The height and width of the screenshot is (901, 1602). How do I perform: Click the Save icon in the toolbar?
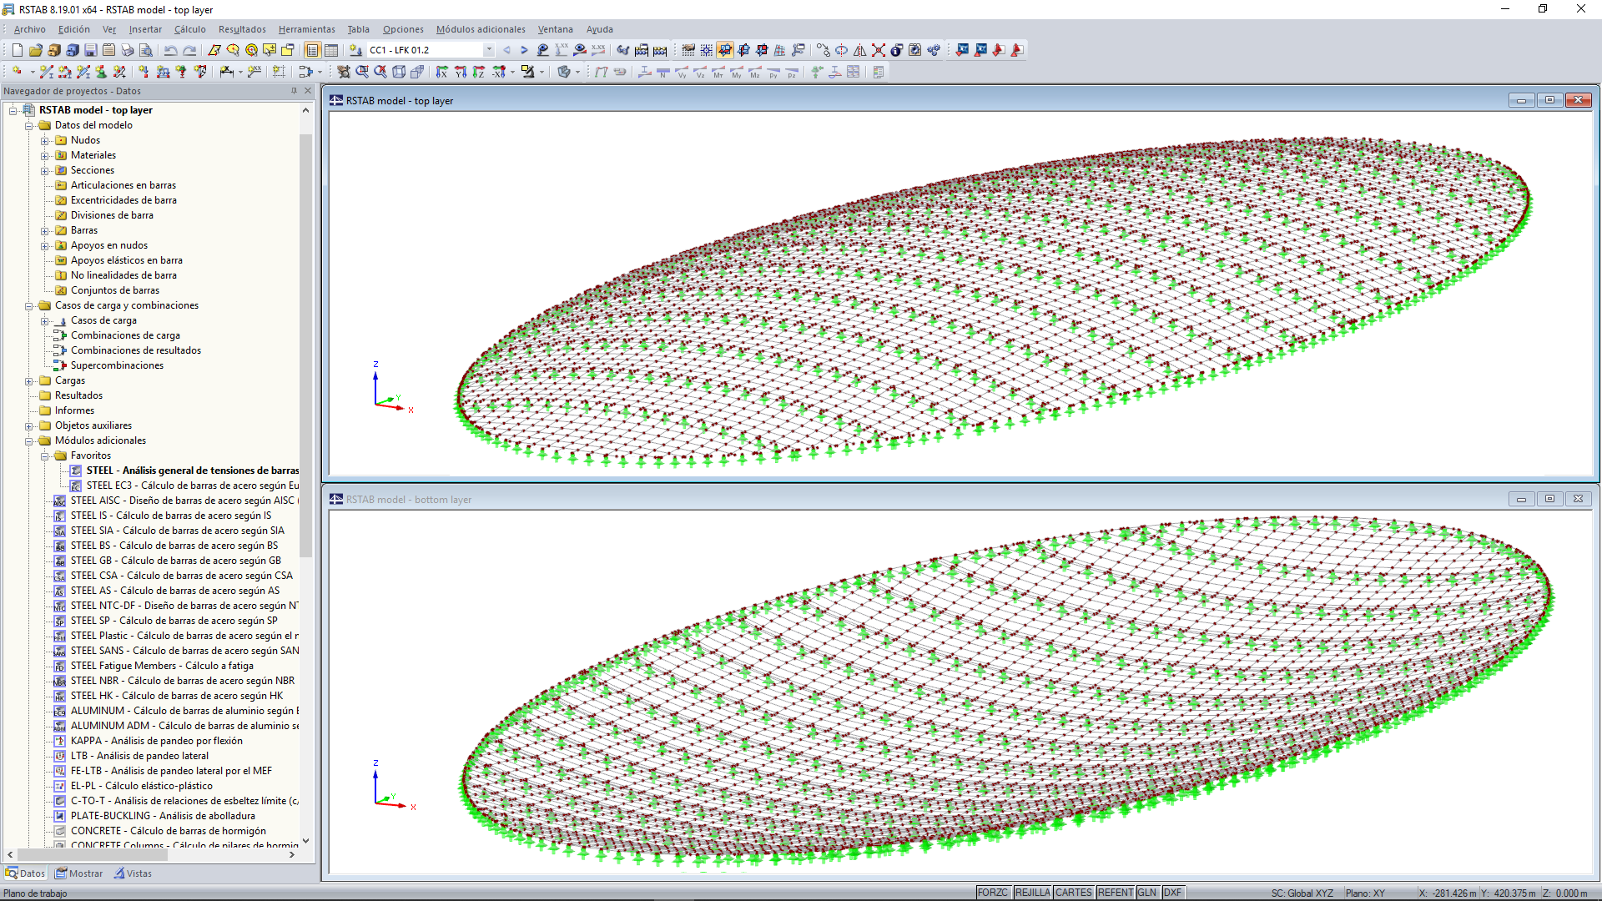pyautogui.click(x=89, y=50)
